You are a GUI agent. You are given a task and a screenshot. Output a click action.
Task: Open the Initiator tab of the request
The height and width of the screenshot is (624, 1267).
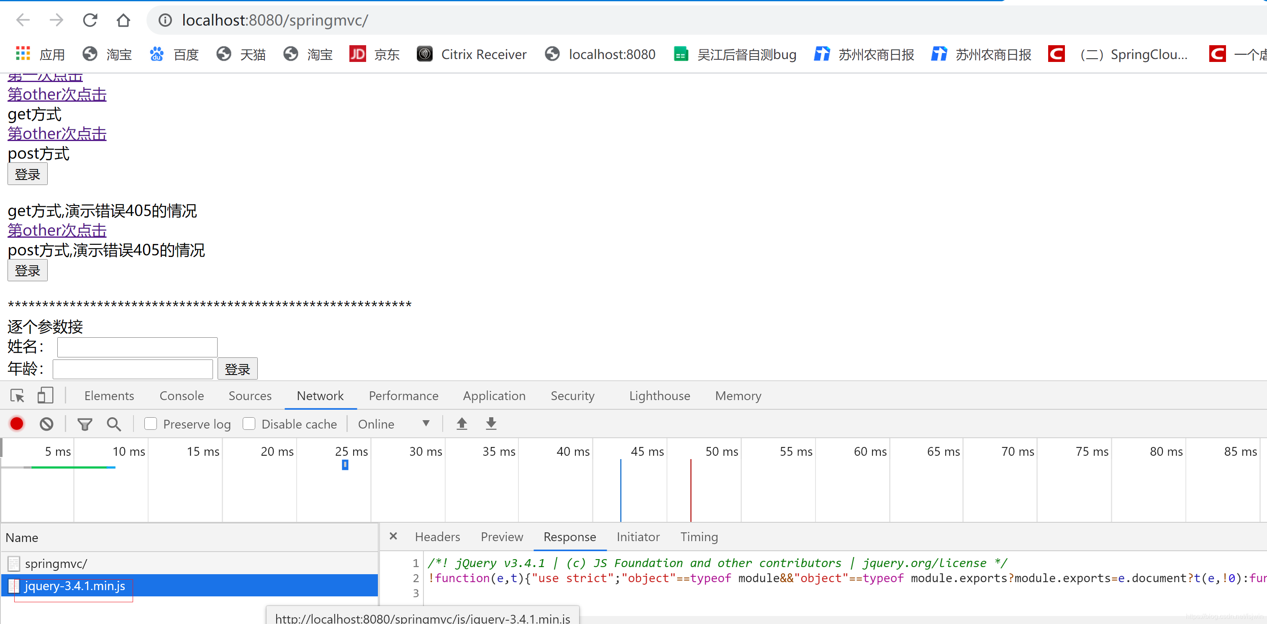coord(638,537)
